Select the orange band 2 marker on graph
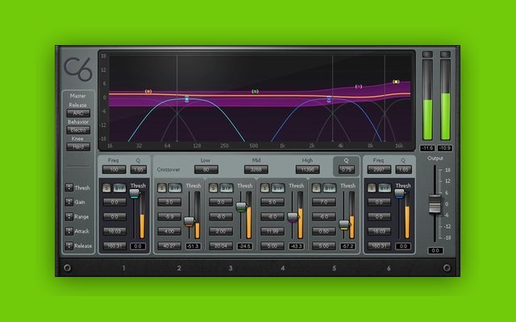The image size is (516, 322). coord(148,92)
